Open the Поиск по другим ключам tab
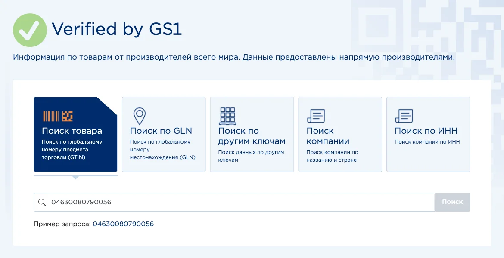 coord(252,134)
